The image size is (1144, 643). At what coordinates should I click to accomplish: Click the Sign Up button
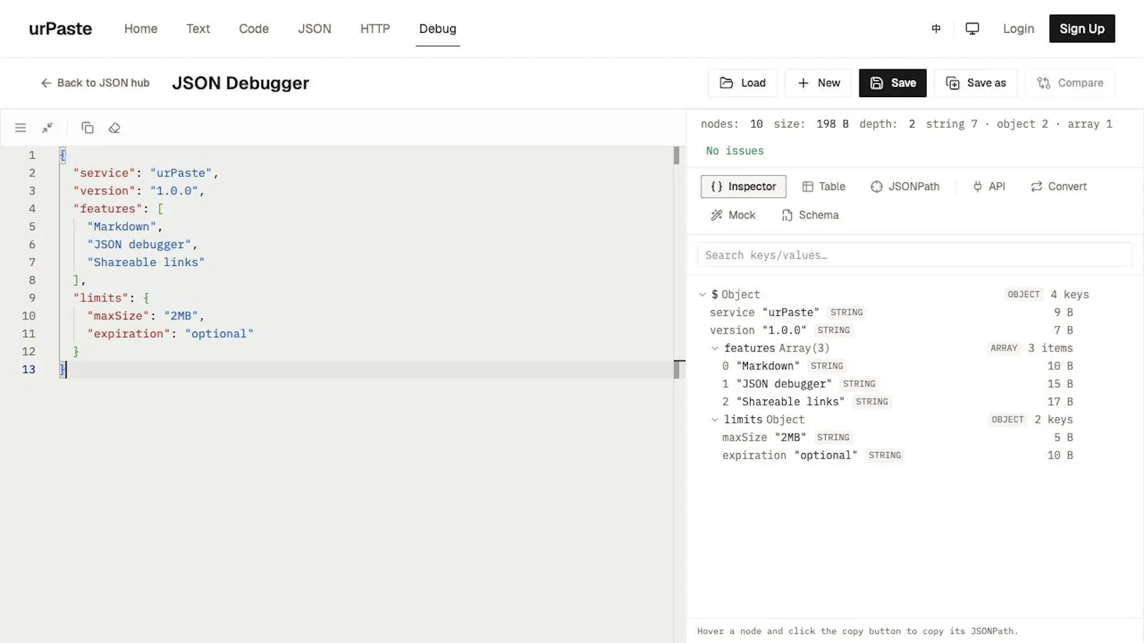(x=1082, y=29)
